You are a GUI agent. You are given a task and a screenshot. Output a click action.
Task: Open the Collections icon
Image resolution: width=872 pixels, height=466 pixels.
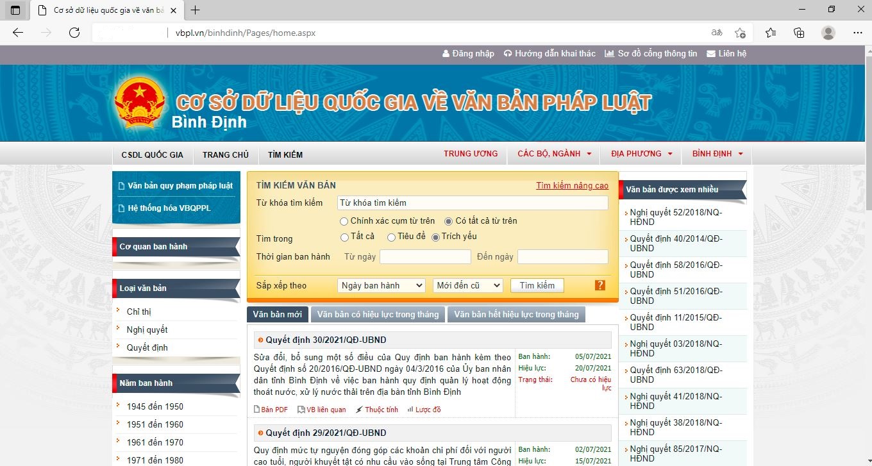(799, 33)
